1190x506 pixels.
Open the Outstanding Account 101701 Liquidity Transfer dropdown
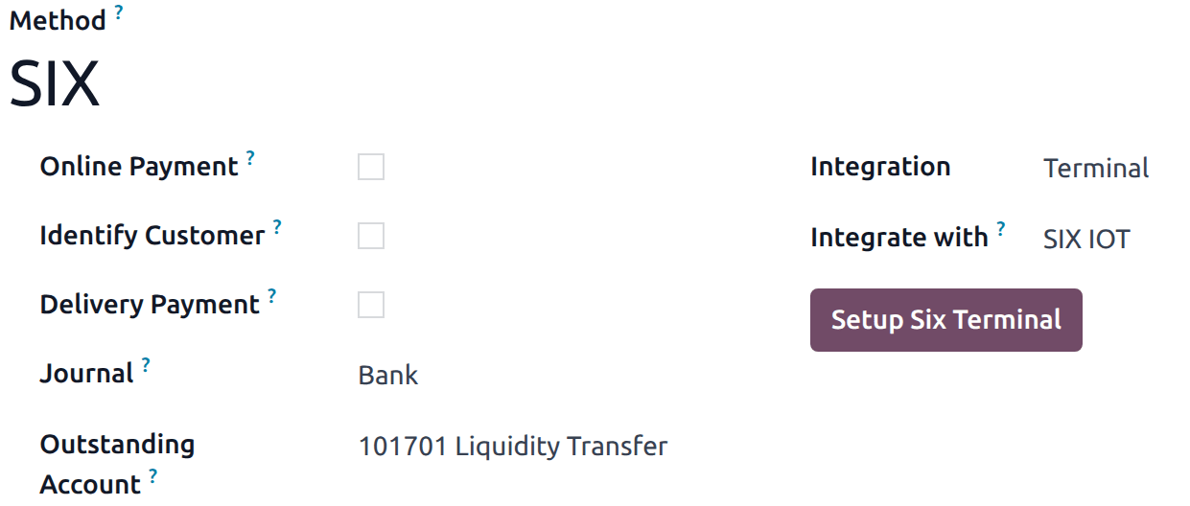click(512, 447)
